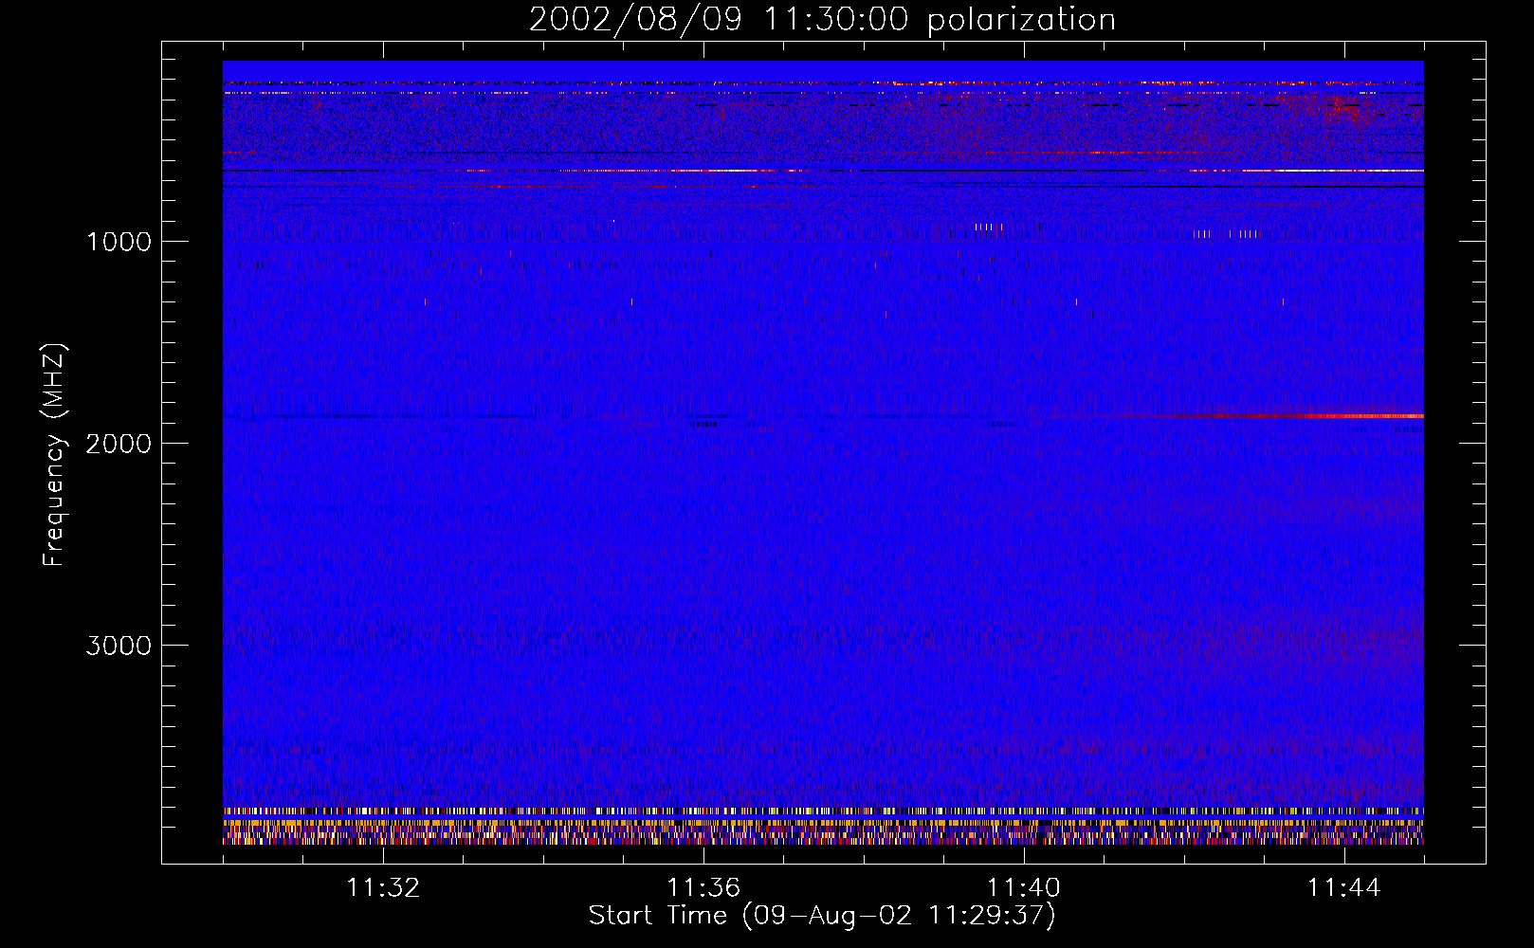
Task: Click the 'Start Time (09-Aug-02 11:29:37)' label
Action: pyautogui.click(x=822, y=916)
